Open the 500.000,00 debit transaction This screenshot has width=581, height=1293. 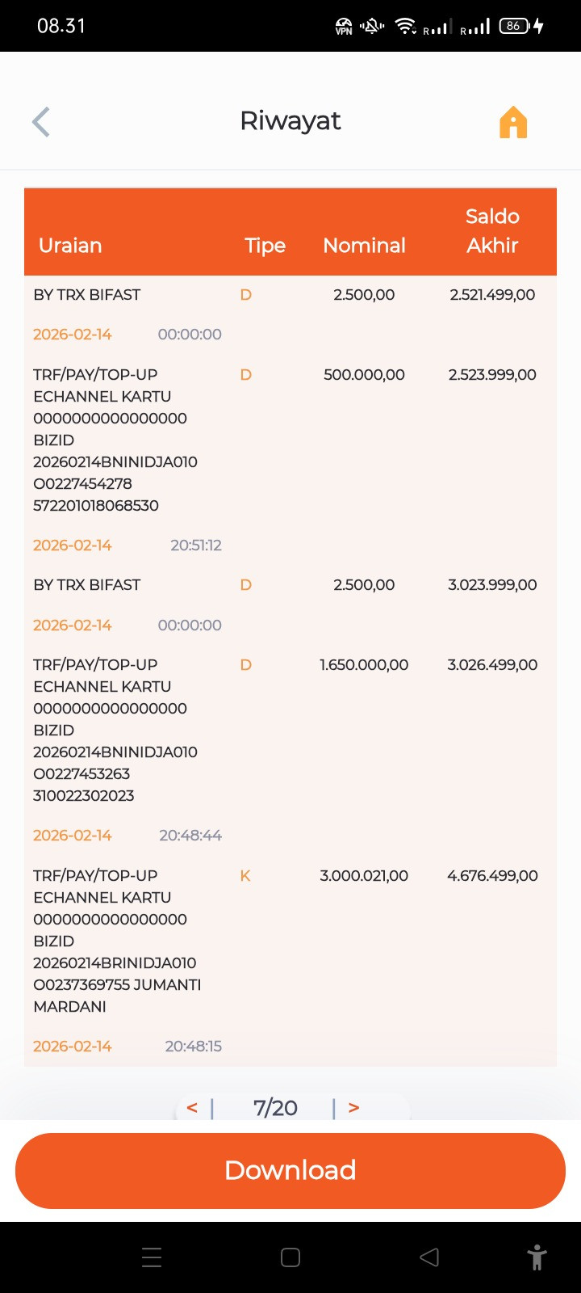point(290,460)
